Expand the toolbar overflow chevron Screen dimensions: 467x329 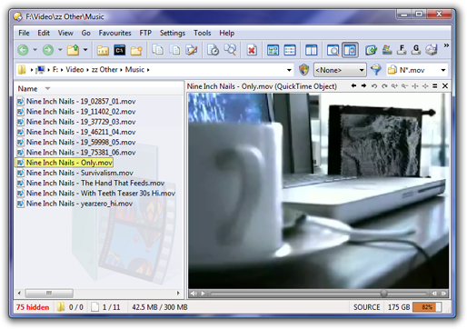pos(446,45)
